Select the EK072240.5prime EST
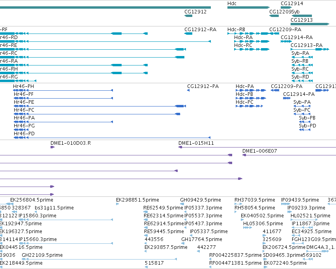The image size is (336, 269). (265, 267)
